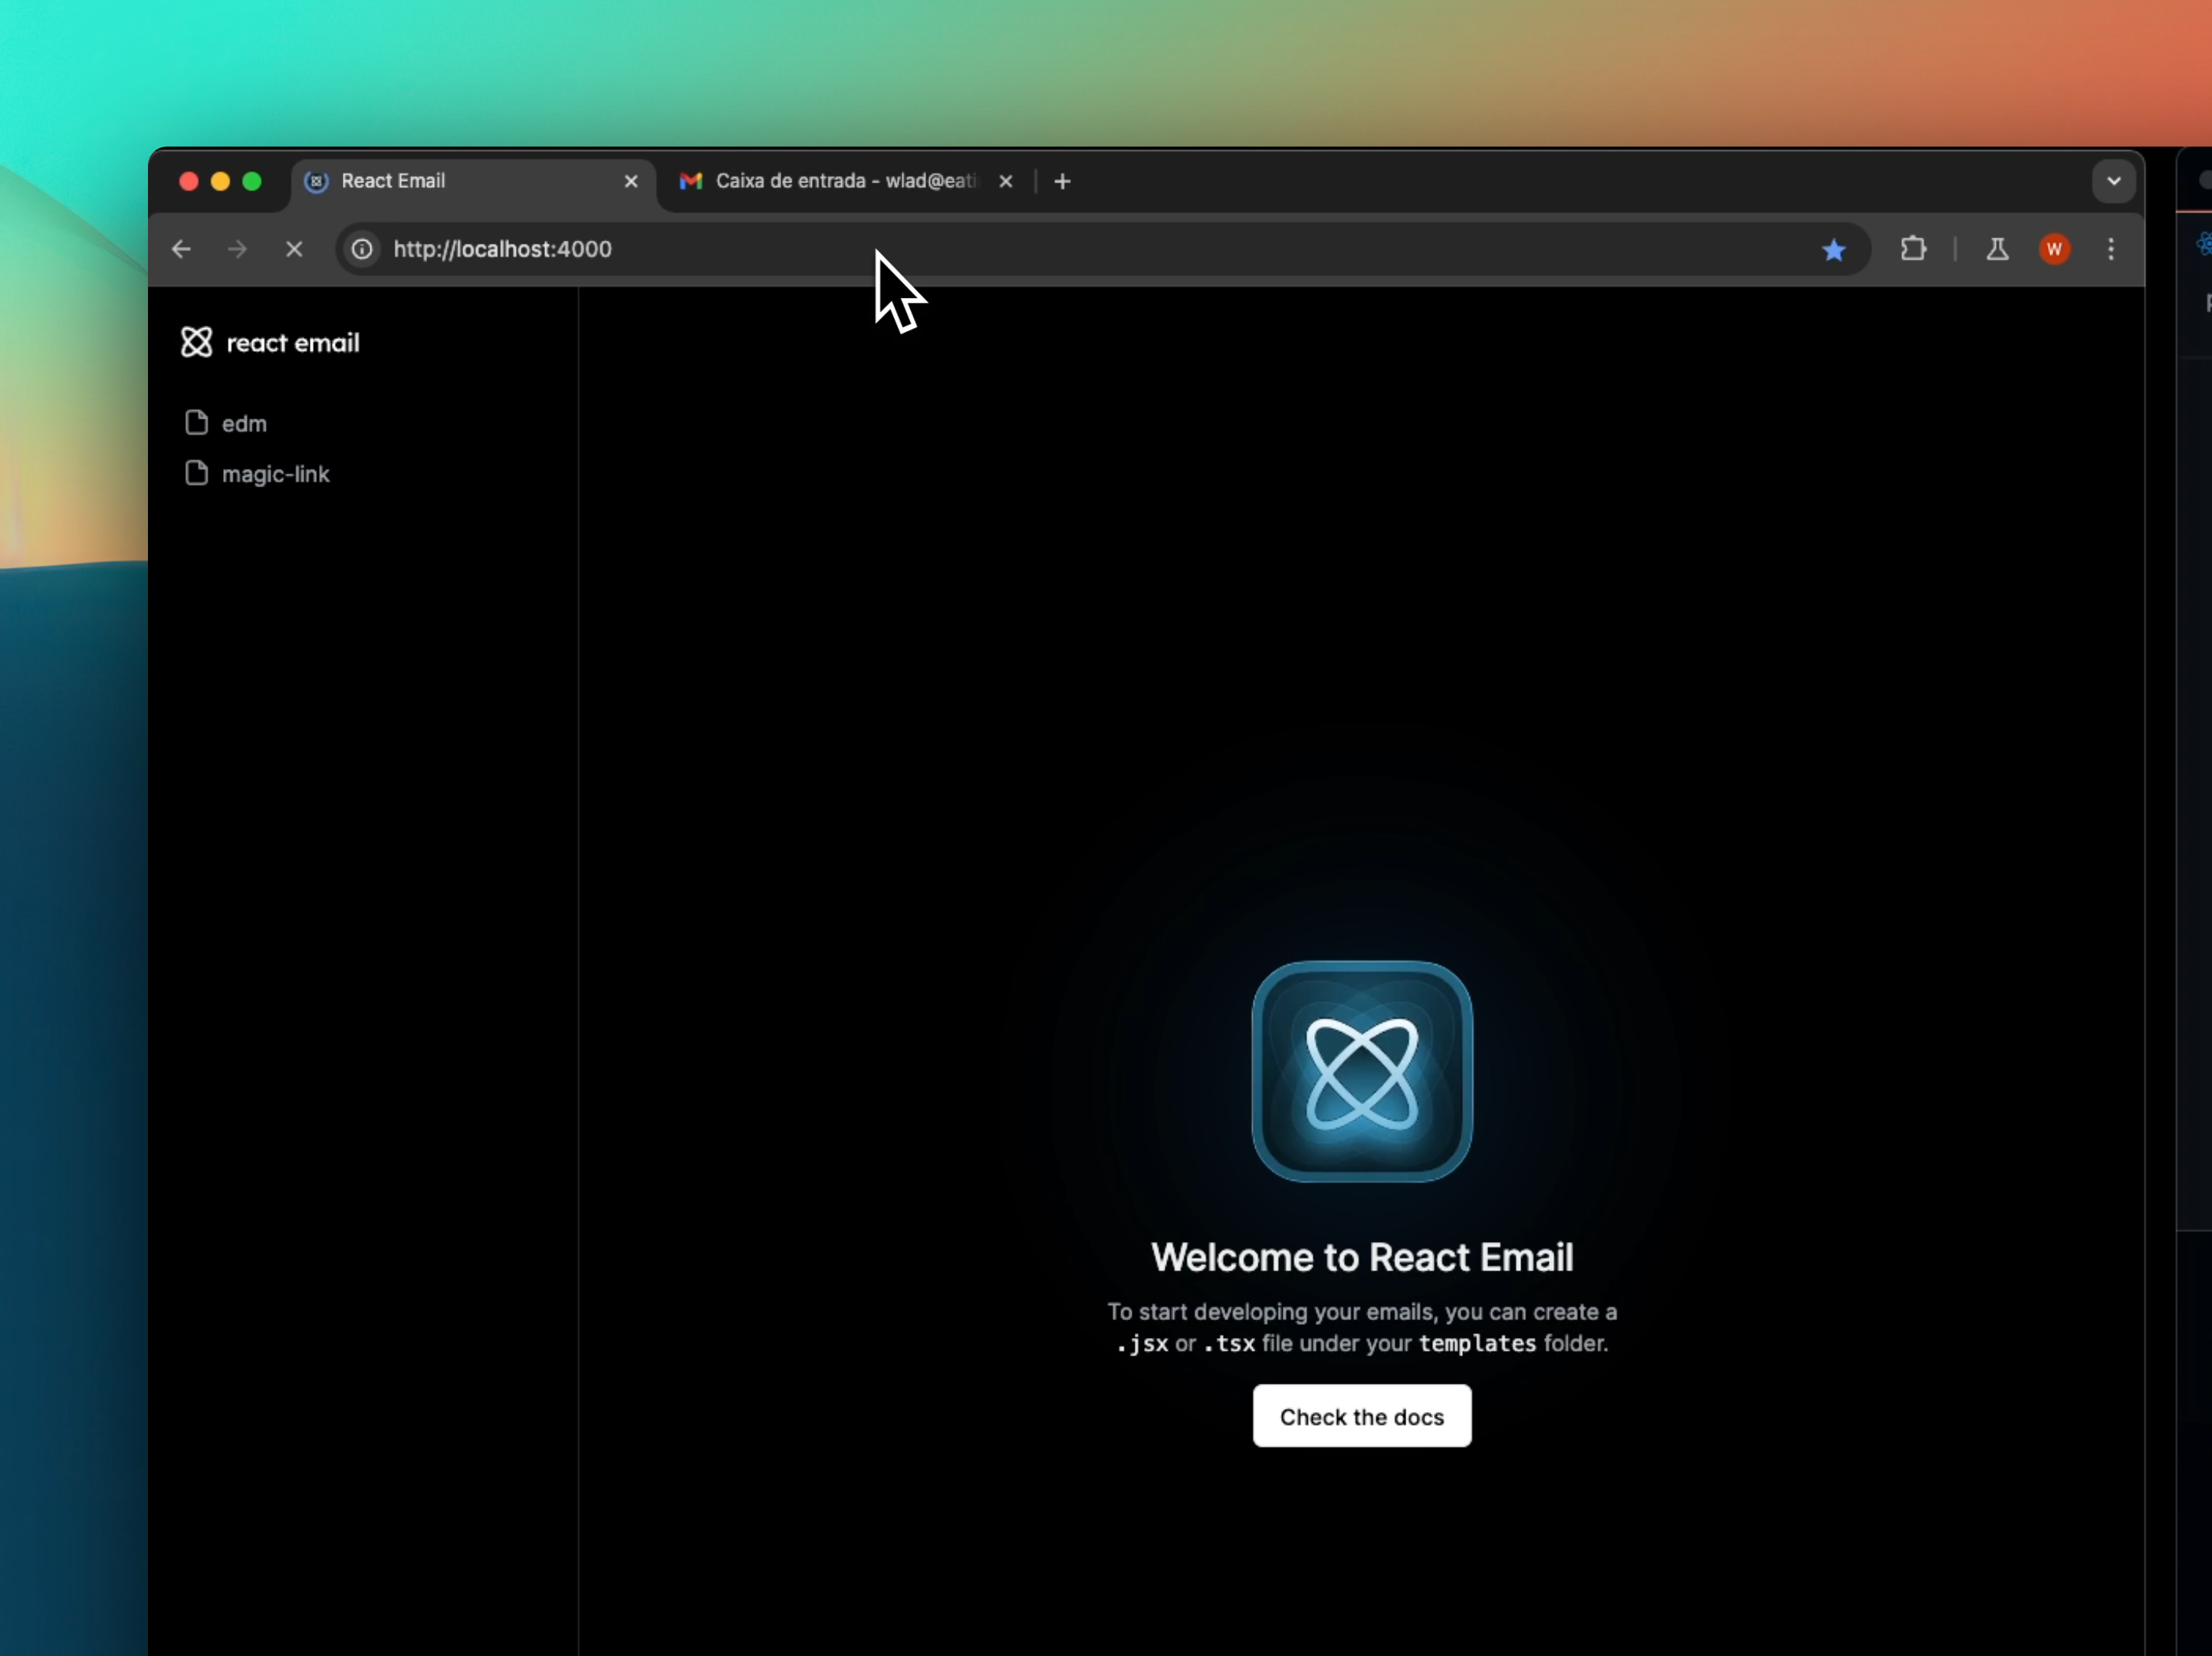2212x1656 pixels.
Task: Open a new tab with plus button
Action: click(x=1062, y=181)
